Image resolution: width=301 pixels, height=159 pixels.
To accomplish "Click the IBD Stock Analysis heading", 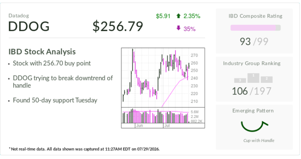I will point(42,52).
